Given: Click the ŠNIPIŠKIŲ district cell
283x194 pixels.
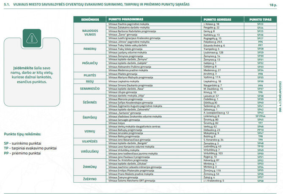Looking at the screenshot, I should [90, 118].
